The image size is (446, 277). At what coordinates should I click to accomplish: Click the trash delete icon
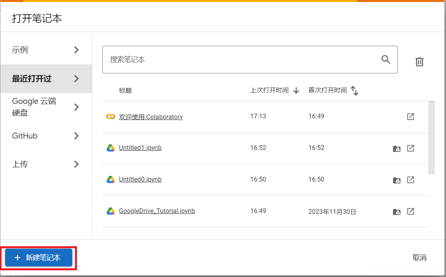tap(419, 62)
